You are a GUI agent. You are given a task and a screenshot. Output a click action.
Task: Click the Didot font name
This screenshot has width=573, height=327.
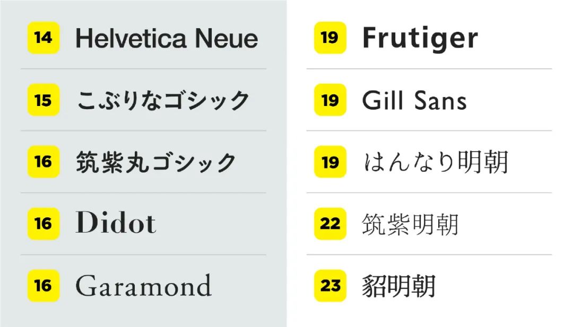(116, 223)
